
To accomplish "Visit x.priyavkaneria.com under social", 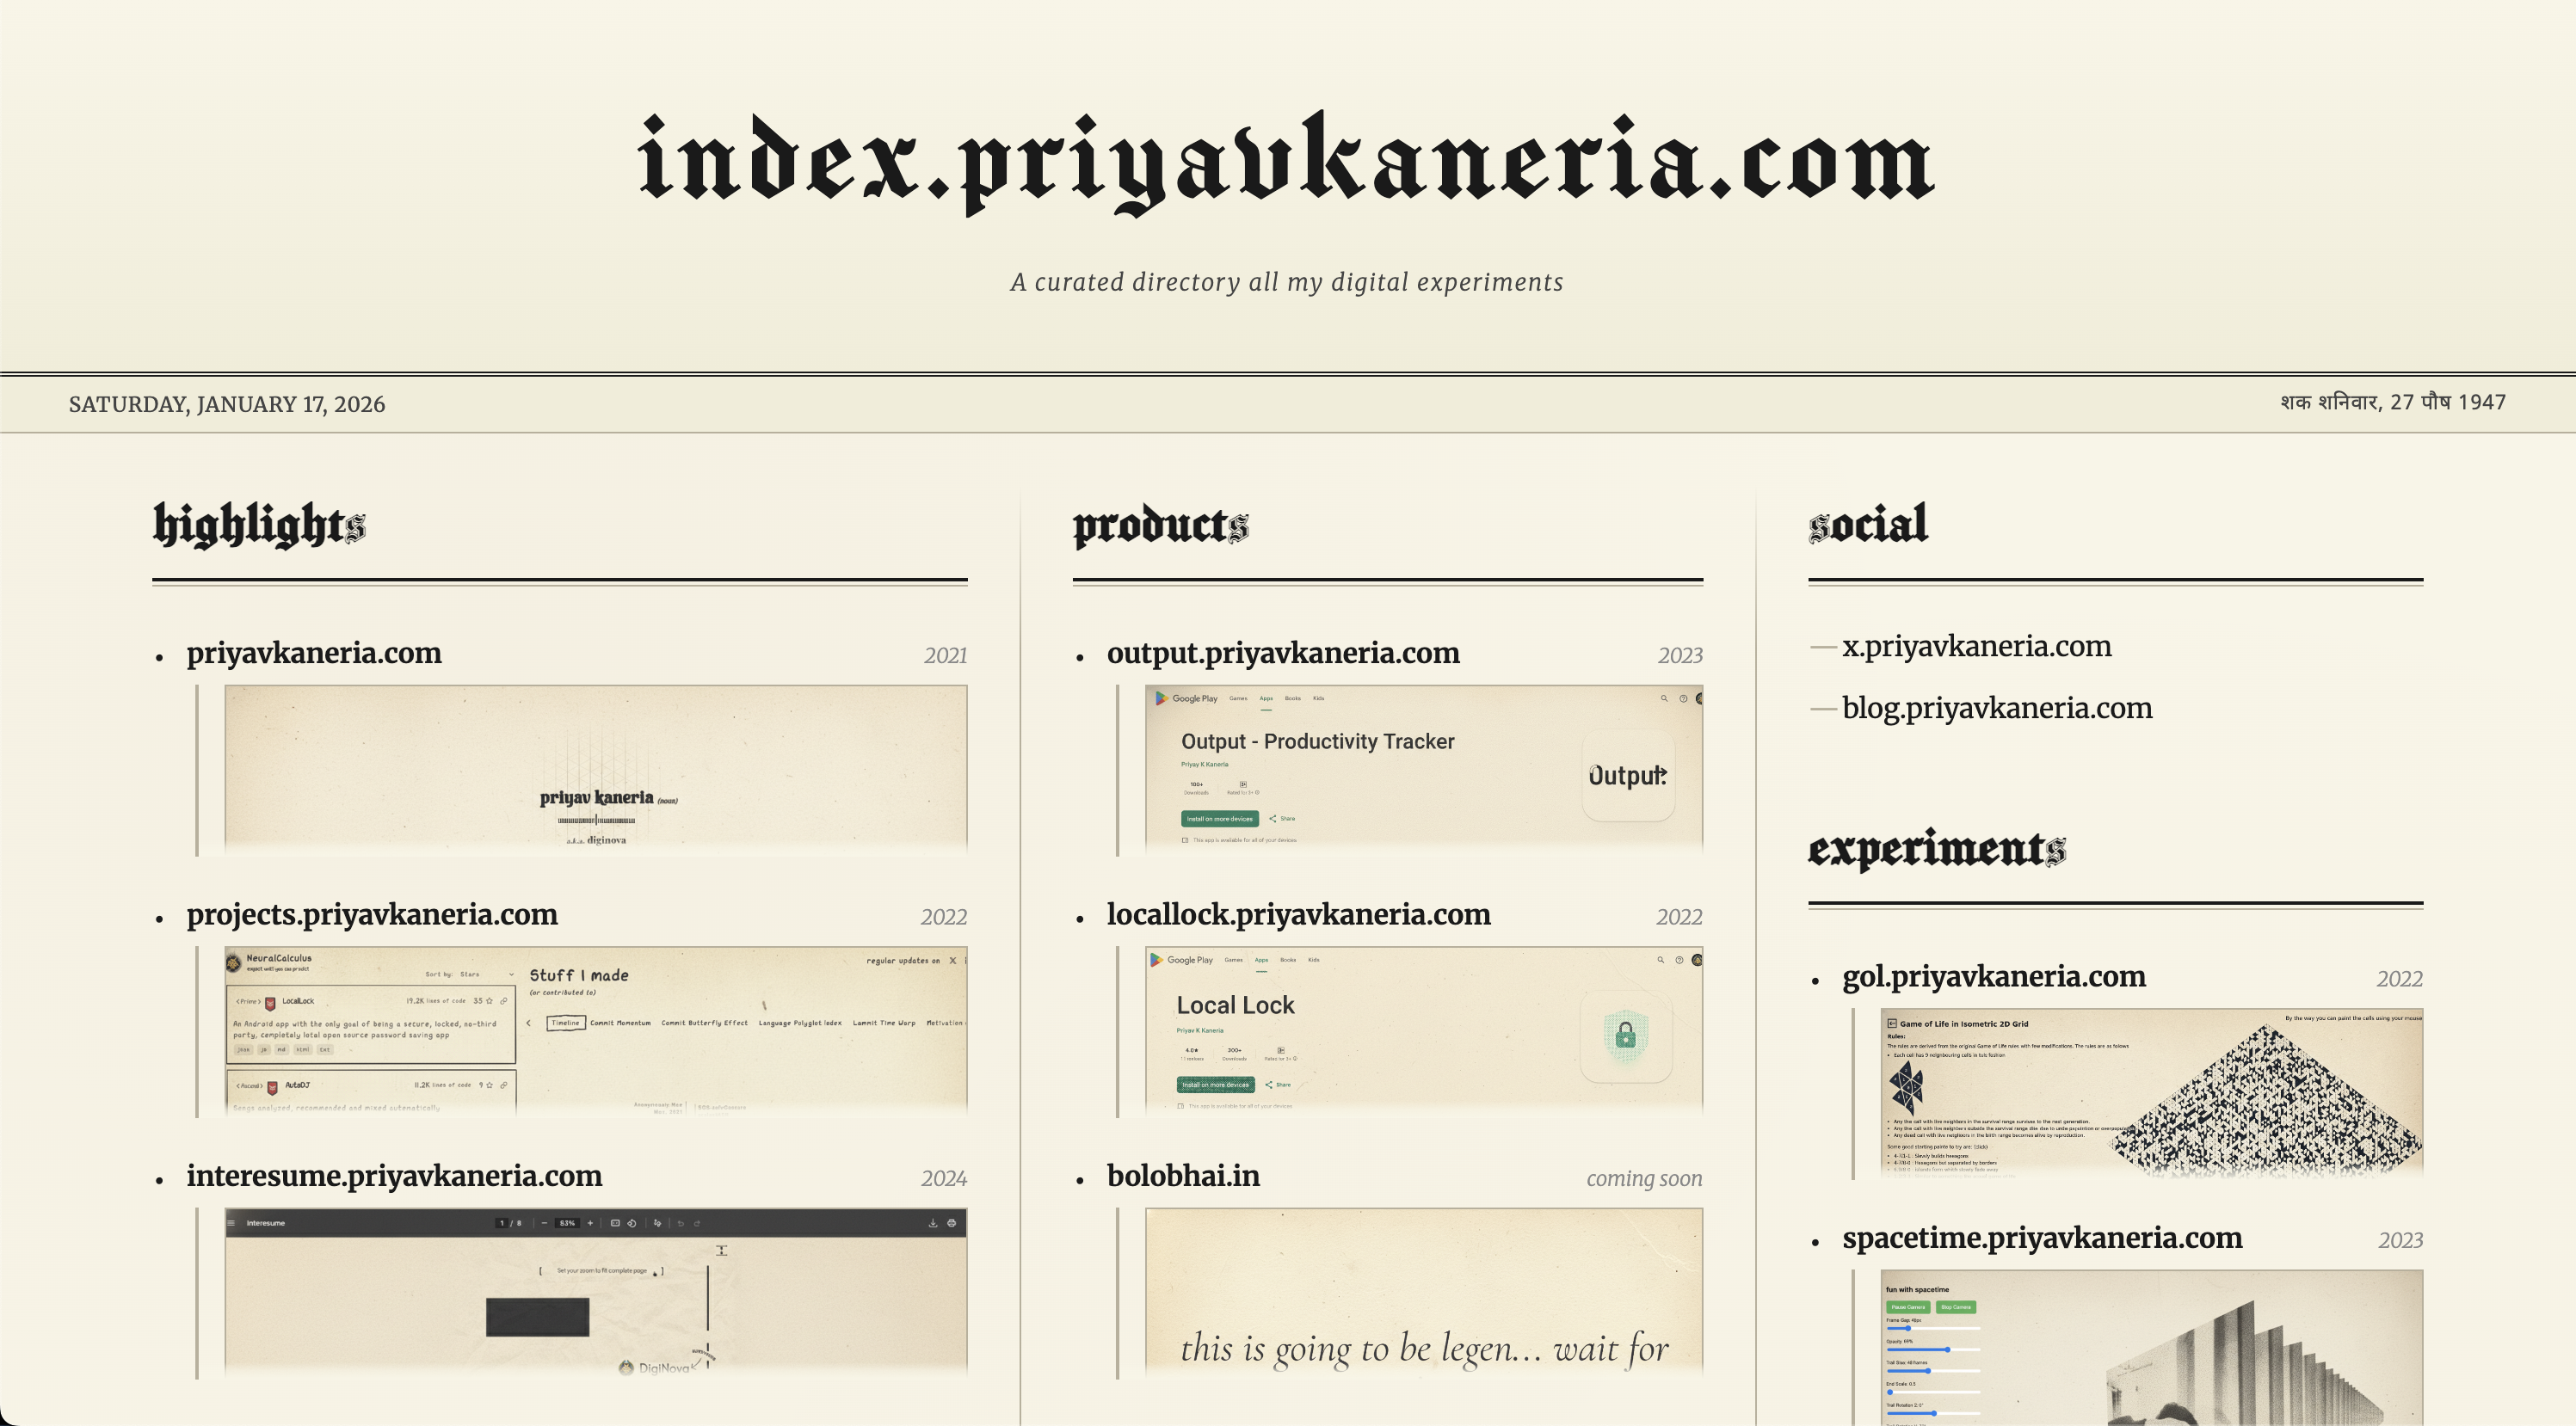I will pos(1977,646).
